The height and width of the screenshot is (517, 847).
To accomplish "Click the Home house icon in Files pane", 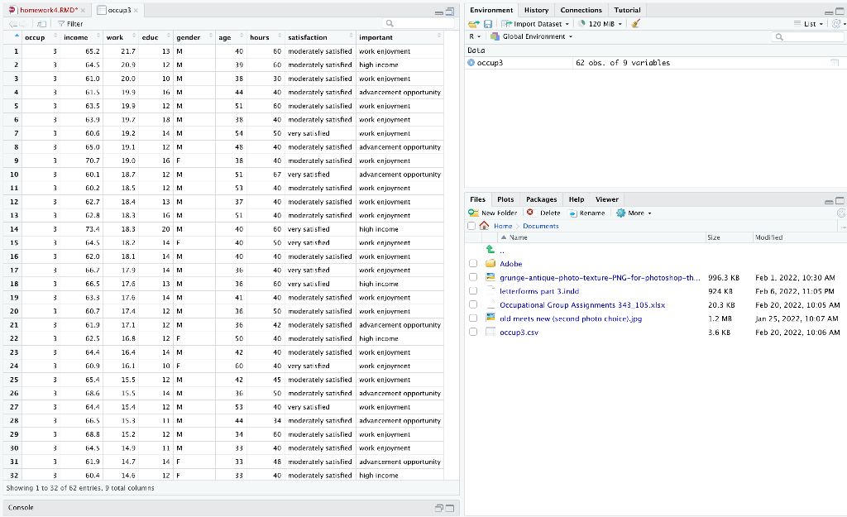I will (484, 226).
